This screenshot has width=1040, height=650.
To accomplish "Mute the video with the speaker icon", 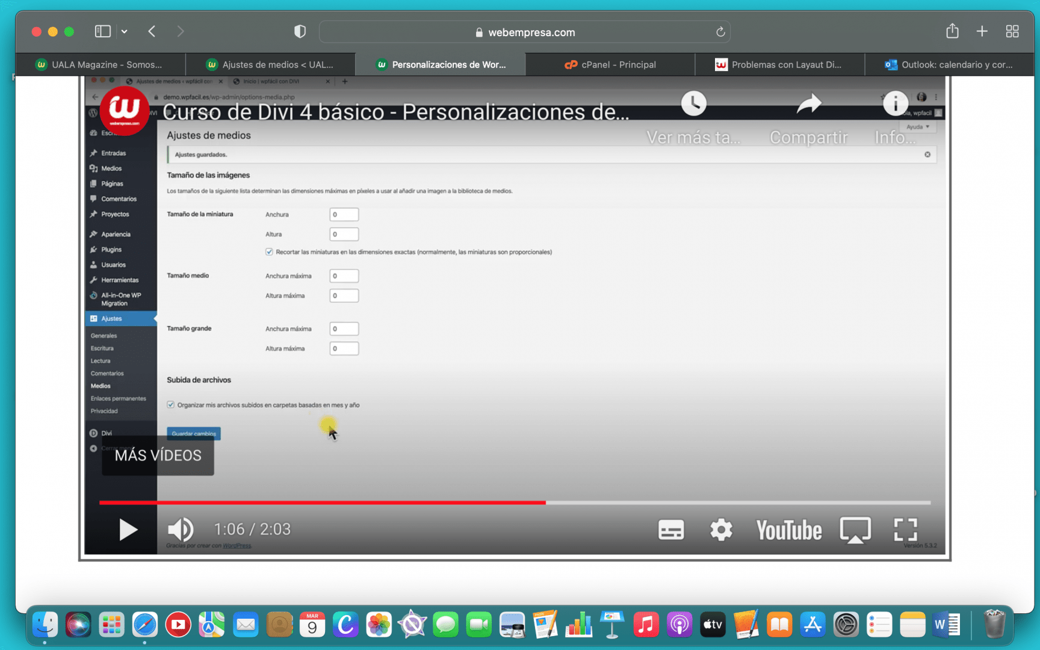I will [180, 530].
